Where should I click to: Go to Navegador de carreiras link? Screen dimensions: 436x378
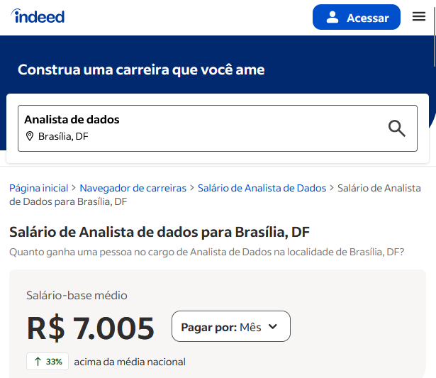coord(133,189)
